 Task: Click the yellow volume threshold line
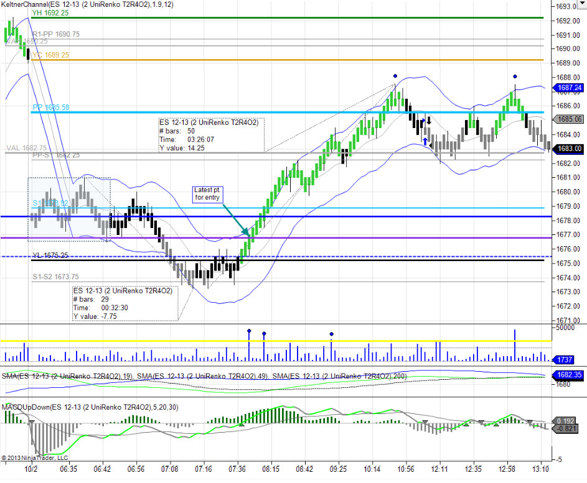(x=276, y=341)
